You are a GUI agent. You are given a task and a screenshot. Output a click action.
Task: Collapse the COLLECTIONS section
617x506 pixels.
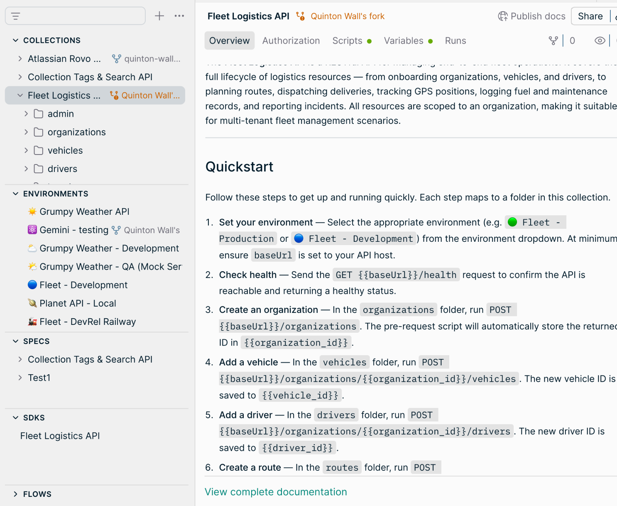pyautogui.click(x=16, y=40)
